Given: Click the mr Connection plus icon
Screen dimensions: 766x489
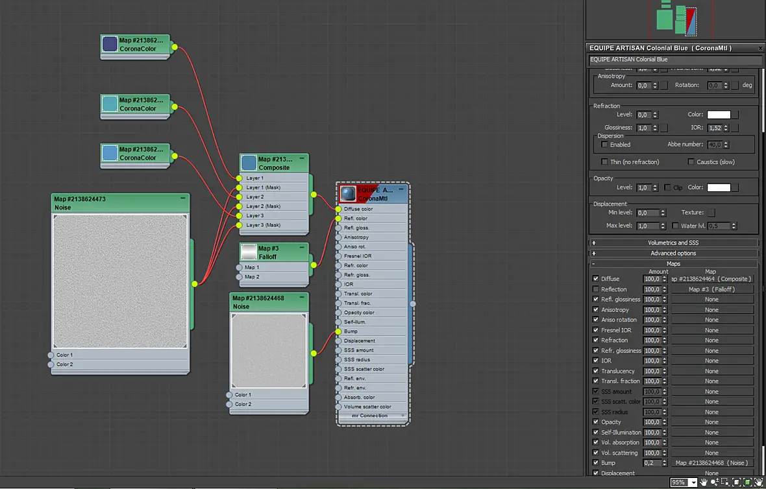Looking at the screenshot, I should (x=403, y=416).
